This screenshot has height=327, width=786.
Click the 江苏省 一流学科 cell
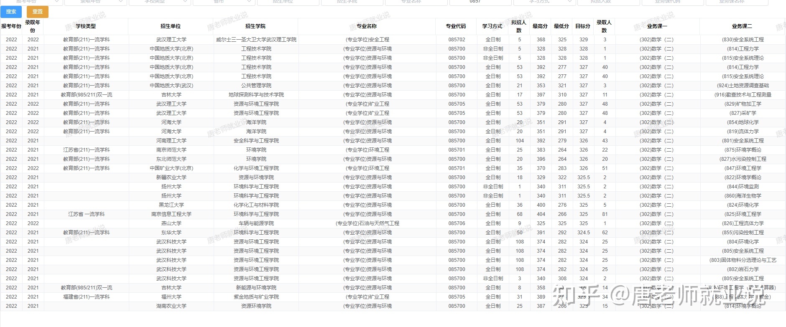pyautogui.click(x=87, y=214)
